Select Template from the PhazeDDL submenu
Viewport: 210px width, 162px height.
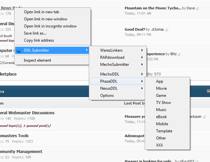[x=164, y=131]
